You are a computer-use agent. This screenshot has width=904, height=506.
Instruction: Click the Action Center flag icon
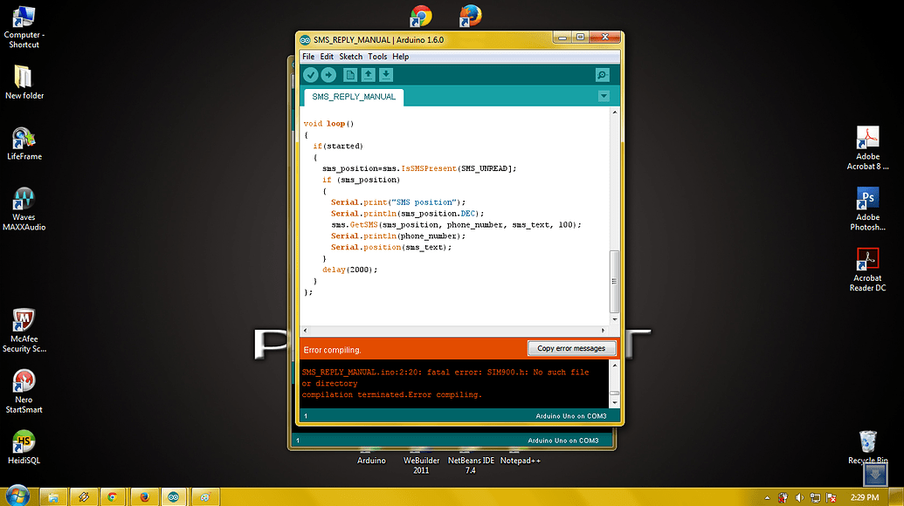tap(831, 498)
